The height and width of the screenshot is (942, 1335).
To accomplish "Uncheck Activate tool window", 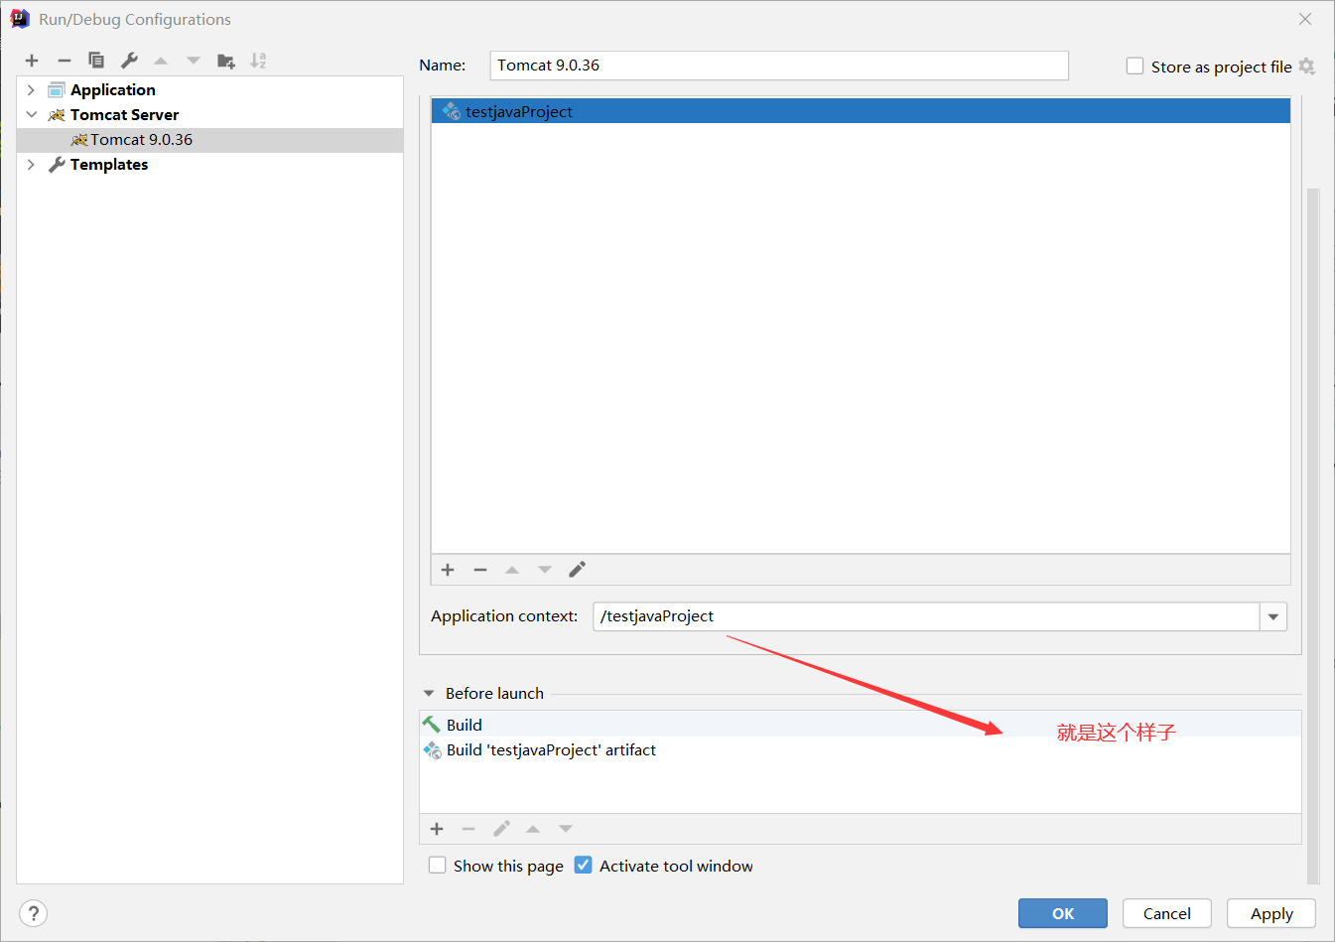I will click(x=584, y=866).
